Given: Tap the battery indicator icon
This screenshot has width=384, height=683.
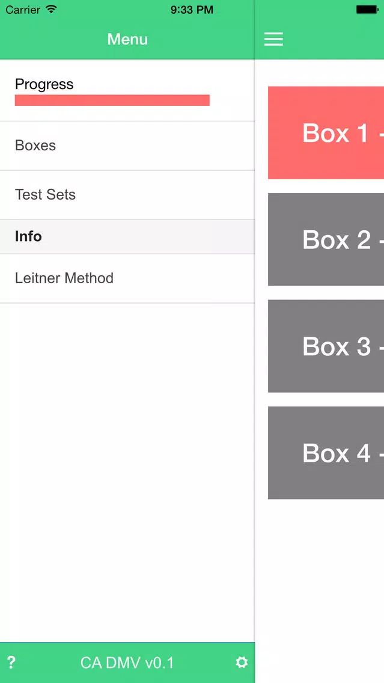Looking at the screenshot, I should pyautogui.click(x=367, y=9).
